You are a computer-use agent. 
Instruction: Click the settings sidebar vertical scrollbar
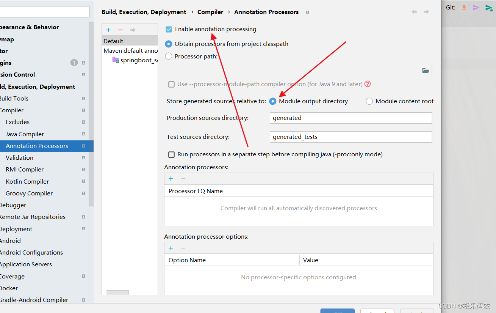click(91, 114)
